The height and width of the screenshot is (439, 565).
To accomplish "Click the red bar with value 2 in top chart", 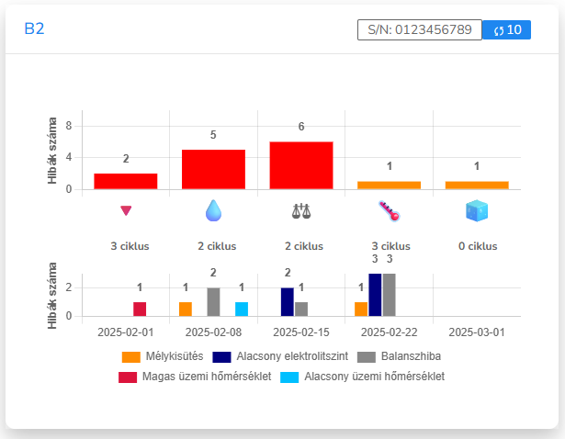I will click(126, 181).
